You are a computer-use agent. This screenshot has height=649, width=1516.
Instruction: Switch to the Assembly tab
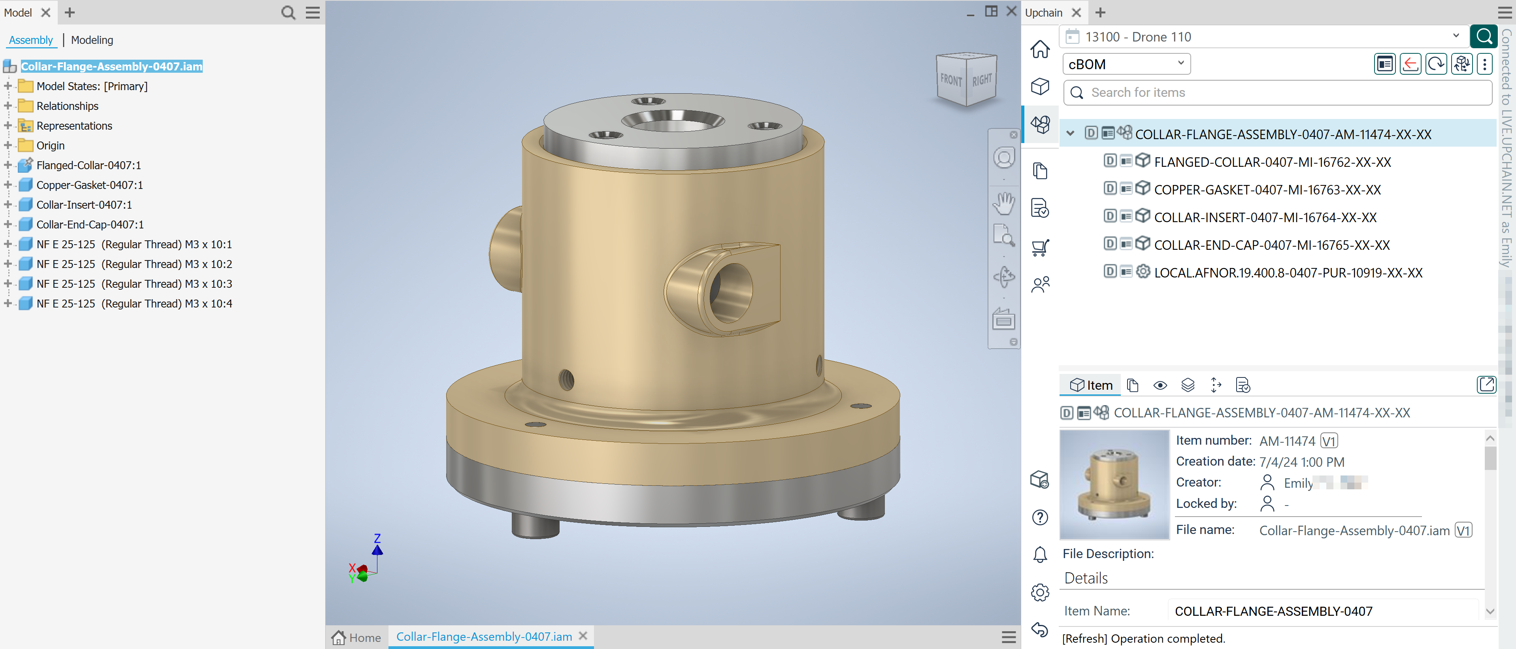tap(30, 40)
